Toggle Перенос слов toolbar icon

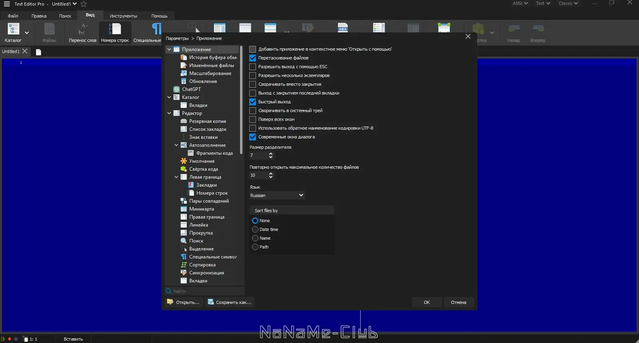coord(82,33)
